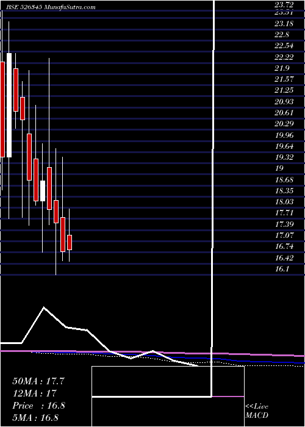Click the 18.03 price label

[x=284, y=202]
